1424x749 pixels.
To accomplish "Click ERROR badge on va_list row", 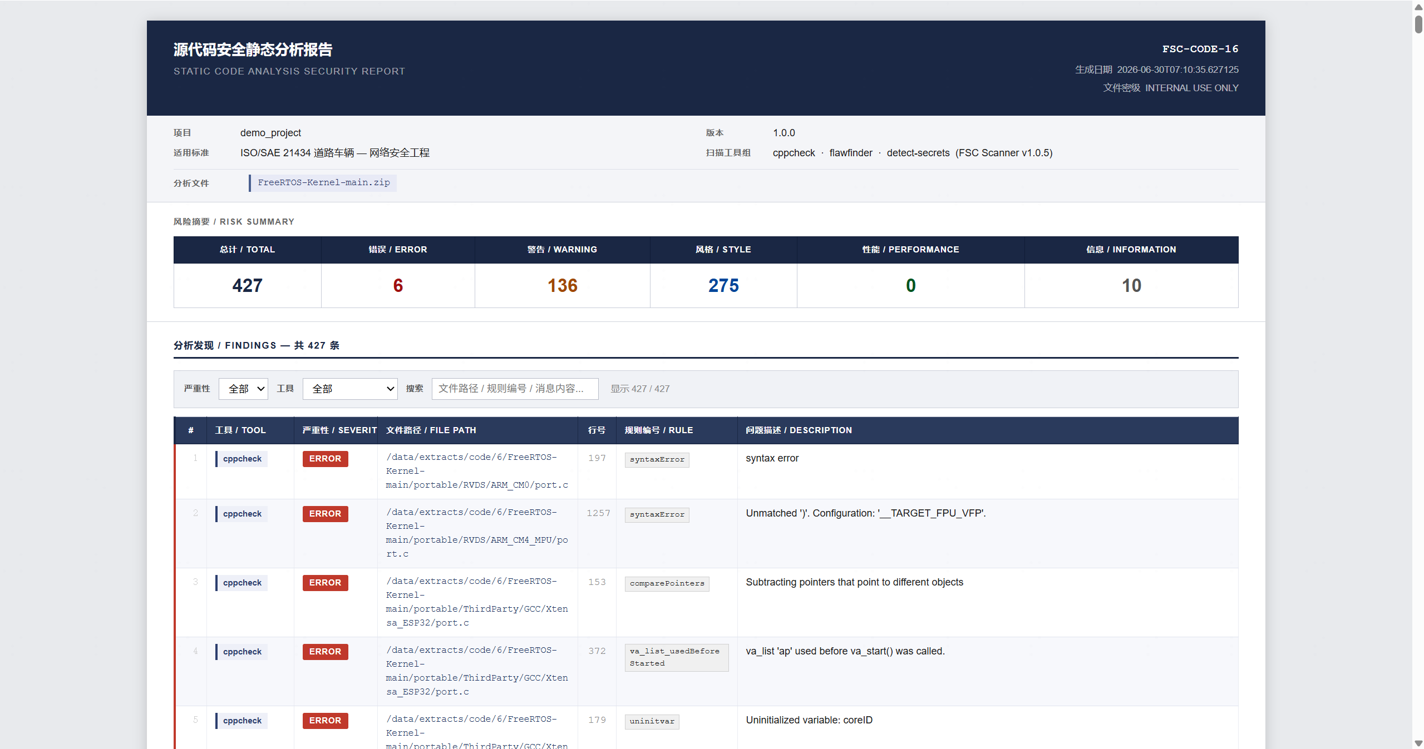I will [325, 652].
